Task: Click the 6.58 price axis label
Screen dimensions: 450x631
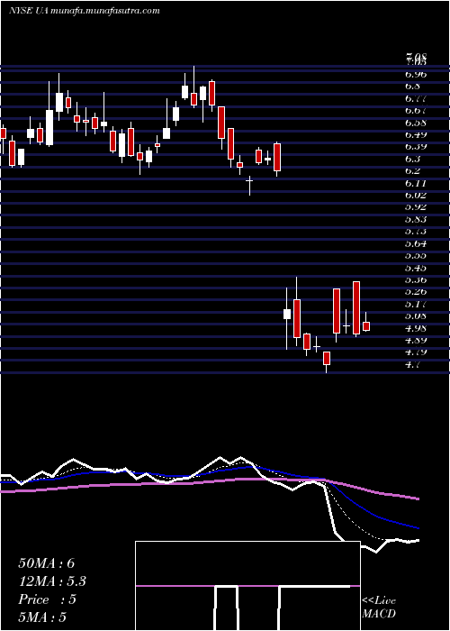Action: (x=416, y=123)
